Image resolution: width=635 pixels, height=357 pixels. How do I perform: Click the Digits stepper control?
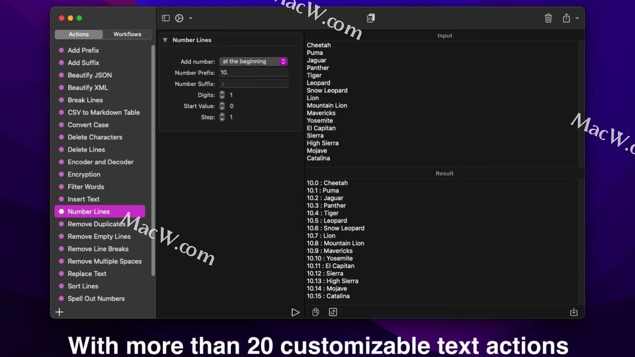222,95
